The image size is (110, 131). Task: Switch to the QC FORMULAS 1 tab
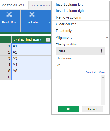coord(13,5)
